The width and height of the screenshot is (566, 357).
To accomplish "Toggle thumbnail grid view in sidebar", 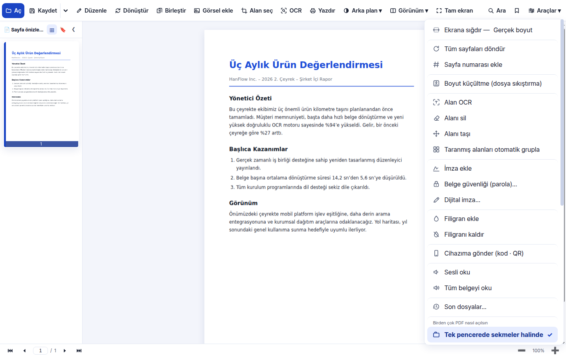I will [x=52, y=29].
